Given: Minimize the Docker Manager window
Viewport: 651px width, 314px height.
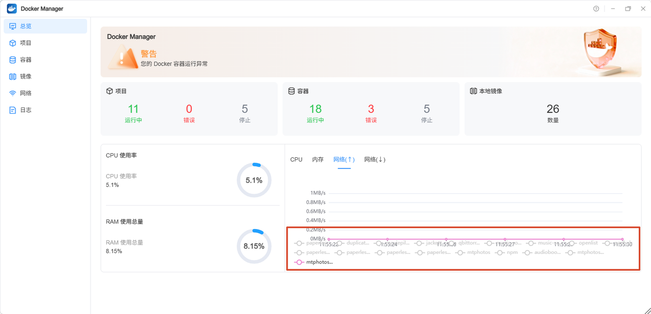Looking at the screenshot, I should (x=613, y=9).
